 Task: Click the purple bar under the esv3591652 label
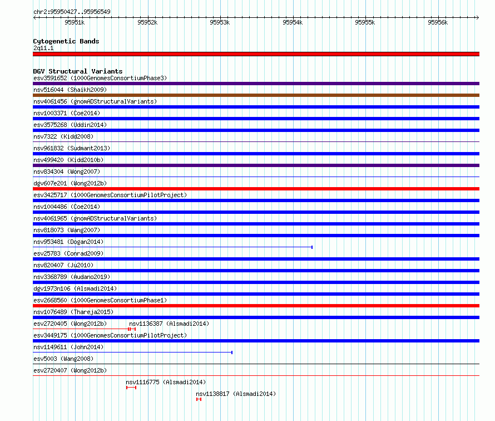click(x=256, y=84)
